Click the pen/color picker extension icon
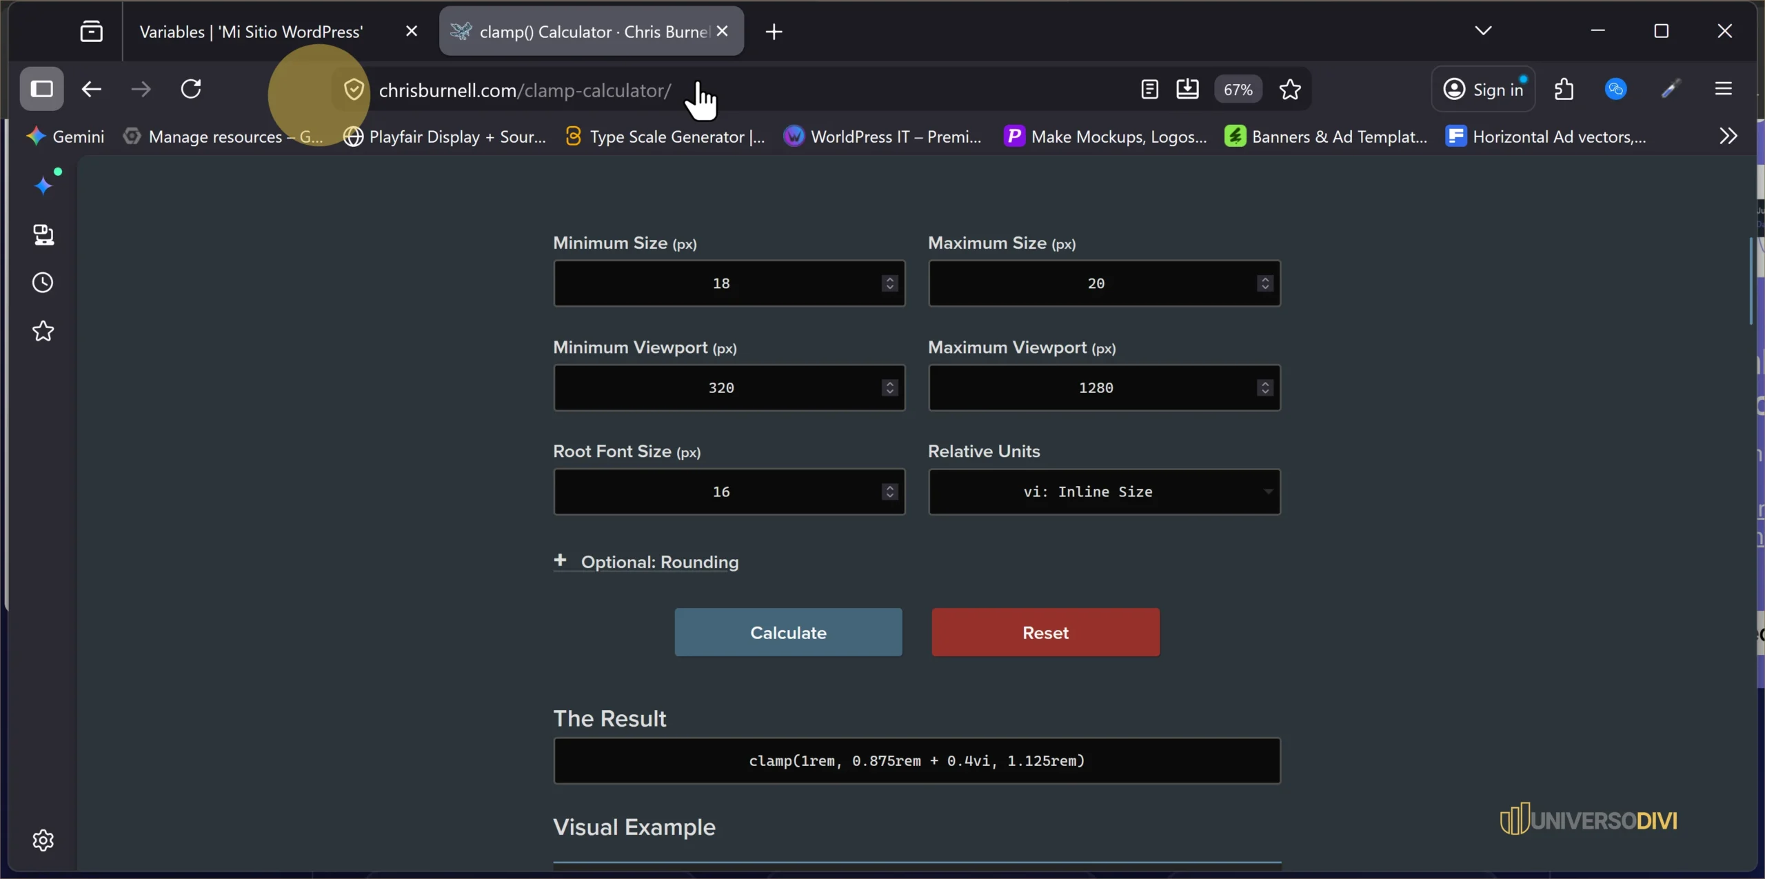The height and width of the screenshot is (879, 1765). point(1670,89)
